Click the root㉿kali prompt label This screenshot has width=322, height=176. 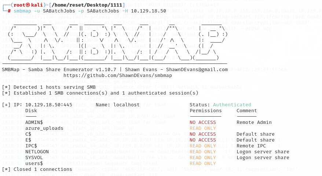[x=28, y=5]
